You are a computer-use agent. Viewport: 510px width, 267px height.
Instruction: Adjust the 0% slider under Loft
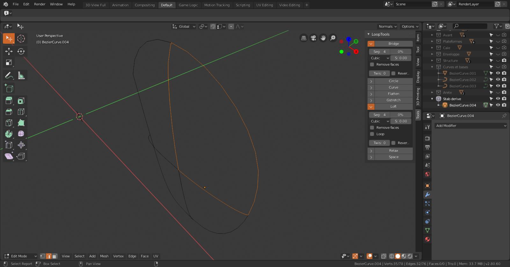401,115
